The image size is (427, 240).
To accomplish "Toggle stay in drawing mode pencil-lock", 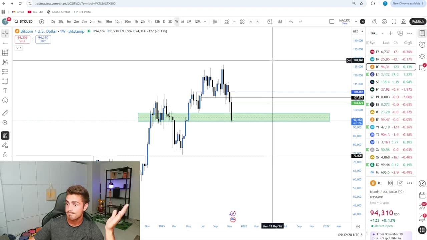I will [5, 145].
